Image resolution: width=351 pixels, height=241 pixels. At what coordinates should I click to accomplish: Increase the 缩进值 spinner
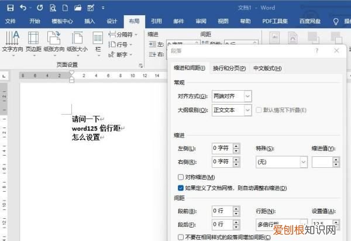tap(336, 160)
